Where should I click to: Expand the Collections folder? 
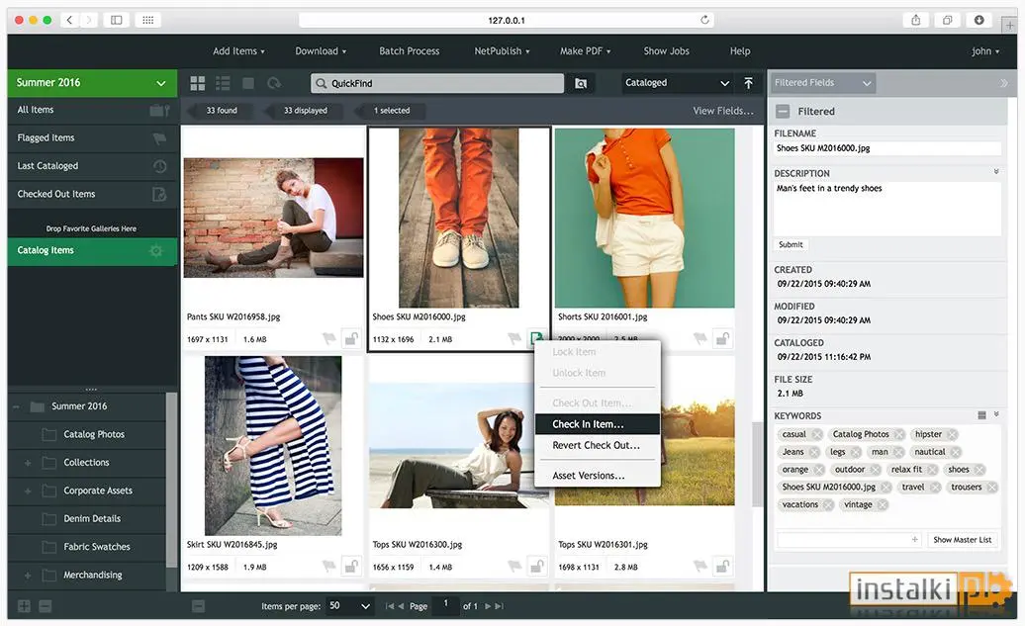(28, 463)
